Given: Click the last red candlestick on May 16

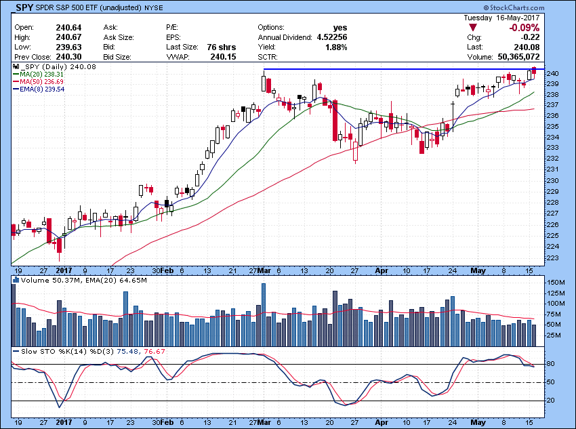Looking at the screenshot, I should (x=534, y=72).
